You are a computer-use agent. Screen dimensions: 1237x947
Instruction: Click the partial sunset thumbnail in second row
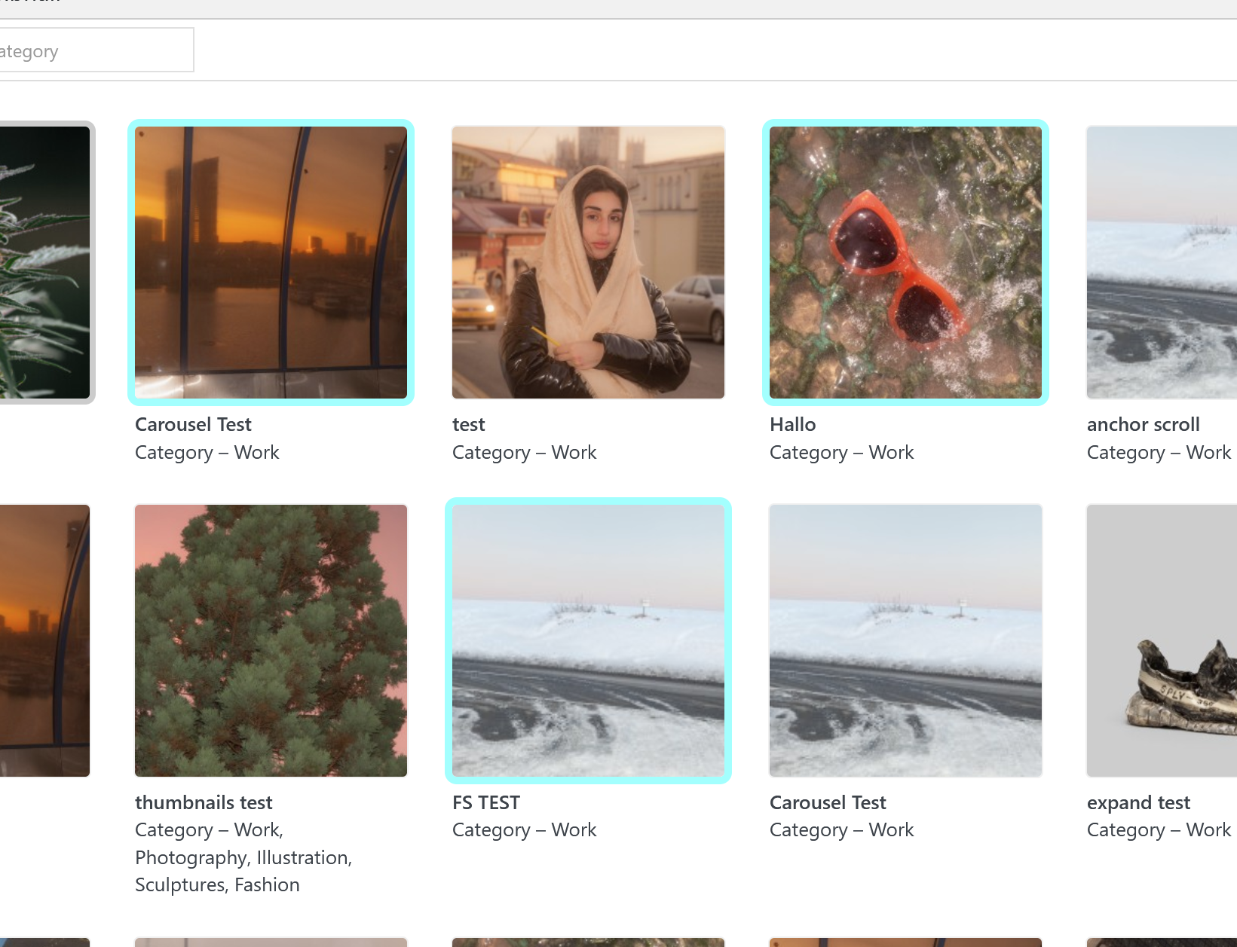[x=45, y=640]
